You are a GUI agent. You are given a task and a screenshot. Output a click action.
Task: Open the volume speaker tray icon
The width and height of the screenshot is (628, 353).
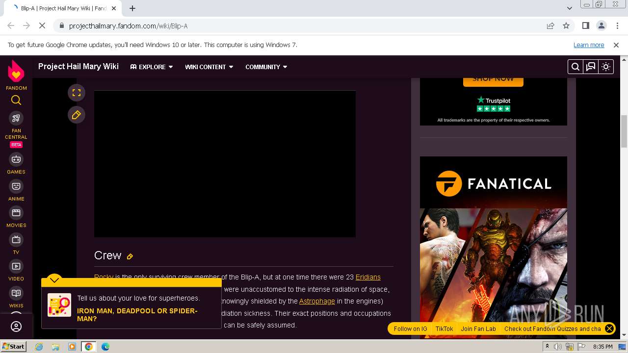click(558, 347)
